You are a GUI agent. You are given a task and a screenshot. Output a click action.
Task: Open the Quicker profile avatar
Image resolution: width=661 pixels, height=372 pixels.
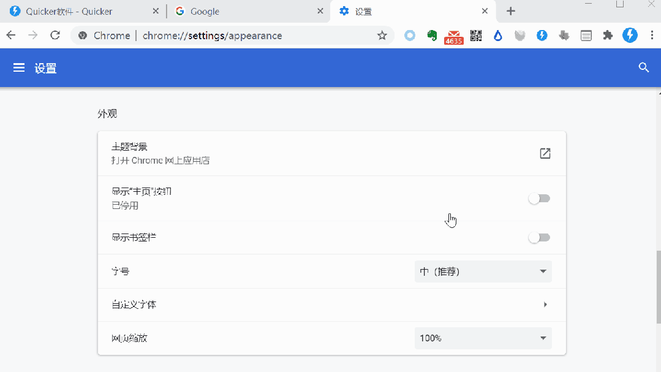tap(630, 35)
